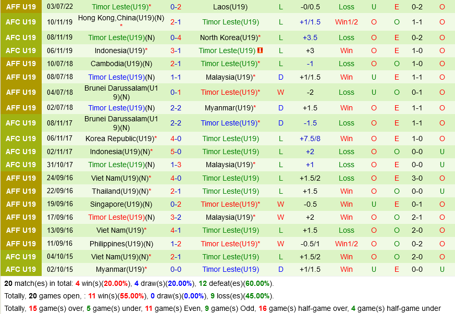Open Korea Republic(U19) team link
The width and height of the screenshot is (455, 314).
click(119, 139)
